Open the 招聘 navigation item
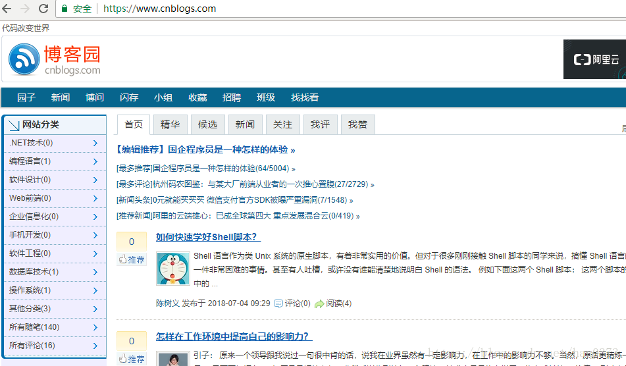The image size is (626, 366). click(232, 97)
